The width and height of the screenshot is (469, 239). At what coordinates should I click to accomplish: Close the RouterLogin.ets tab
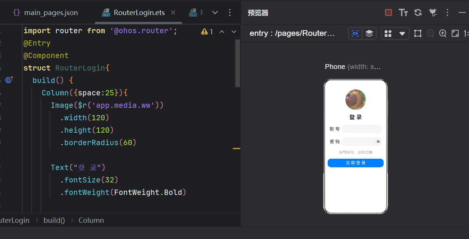(173, 12)
